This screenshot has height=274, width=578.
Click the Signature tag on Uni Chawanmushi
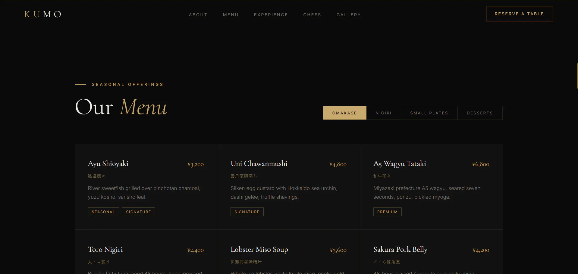[247, 212]
